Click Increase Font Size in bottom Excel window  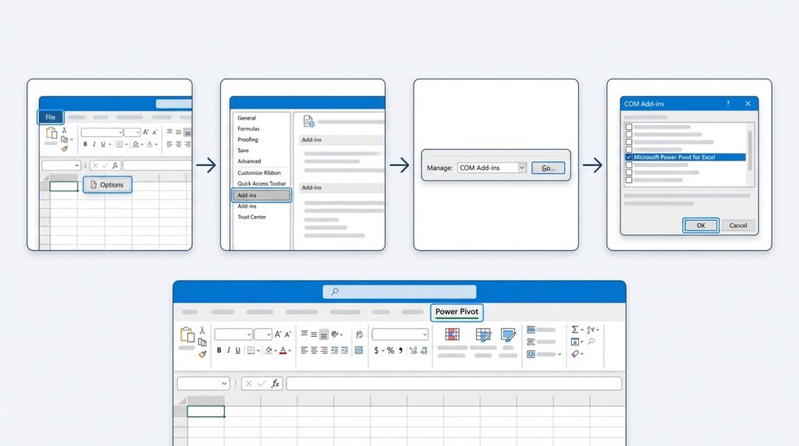coord(279,334)
